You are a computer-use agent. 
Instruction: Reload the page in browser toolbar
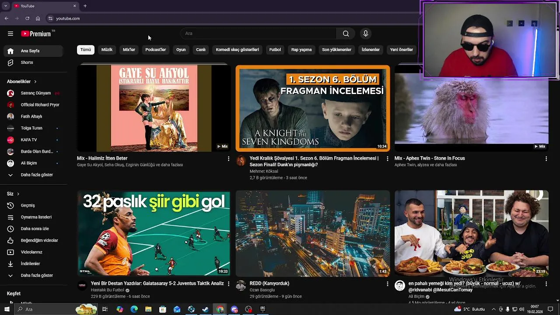(27, 18)
